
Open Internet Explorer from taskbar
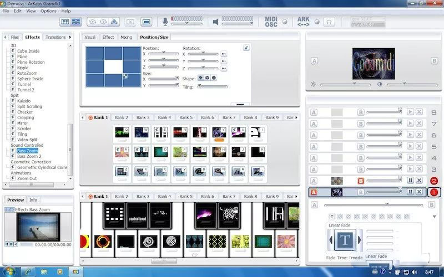pos(27,271)
